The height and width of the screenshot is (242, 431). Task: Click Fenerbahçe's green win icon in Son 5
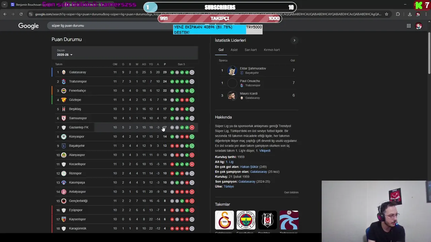click(x=192, y=91)
